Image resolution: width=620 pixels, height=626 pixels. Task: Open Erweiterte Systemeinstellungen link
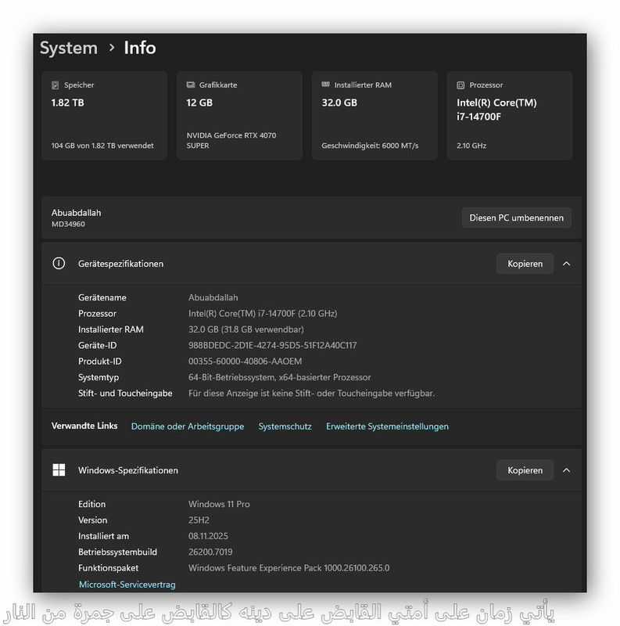[387, 426]
